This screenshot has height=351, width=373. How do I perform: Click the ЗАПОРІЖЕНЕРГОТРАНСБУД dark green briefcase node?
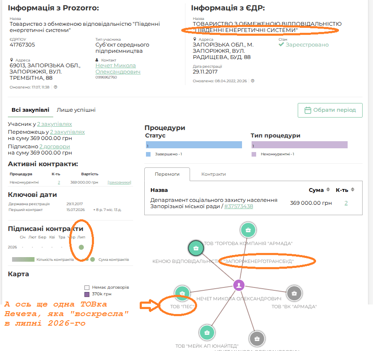[x=196, y=248]
